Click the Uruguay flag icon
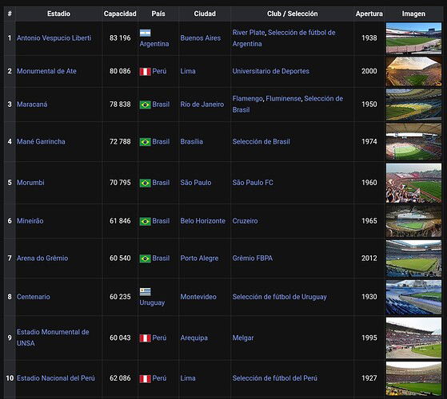447x399 pixels. click(x=145, y=292)
